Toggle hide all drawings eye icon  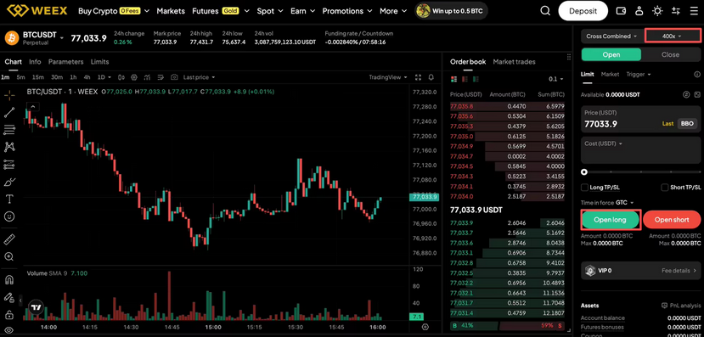[x=9, y=331]
